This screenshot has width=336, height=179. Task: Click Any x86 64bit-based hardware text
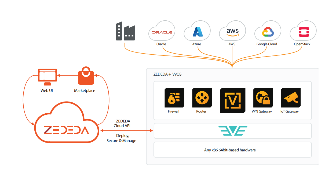click(x=230, y=150)
